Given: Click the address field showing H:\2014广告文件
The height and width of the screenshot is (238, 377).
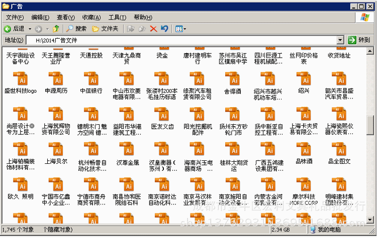Looking at the screenshot, I should tap(181, 40).
